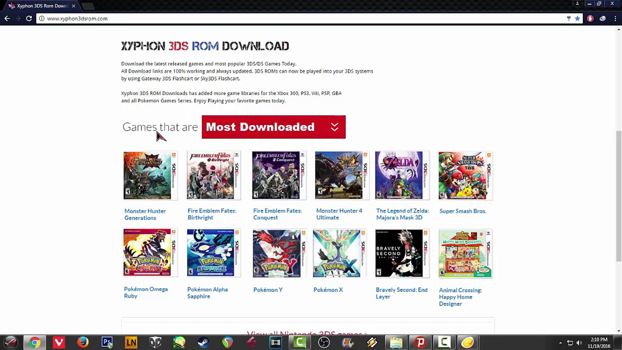Click the bookmark star icon
The height and width of the screenshot is (350, 622).
[577, 18]
